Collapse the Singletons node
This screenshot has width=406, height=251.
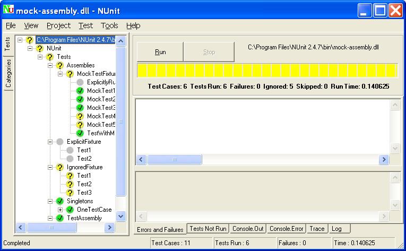click(50, 201)
